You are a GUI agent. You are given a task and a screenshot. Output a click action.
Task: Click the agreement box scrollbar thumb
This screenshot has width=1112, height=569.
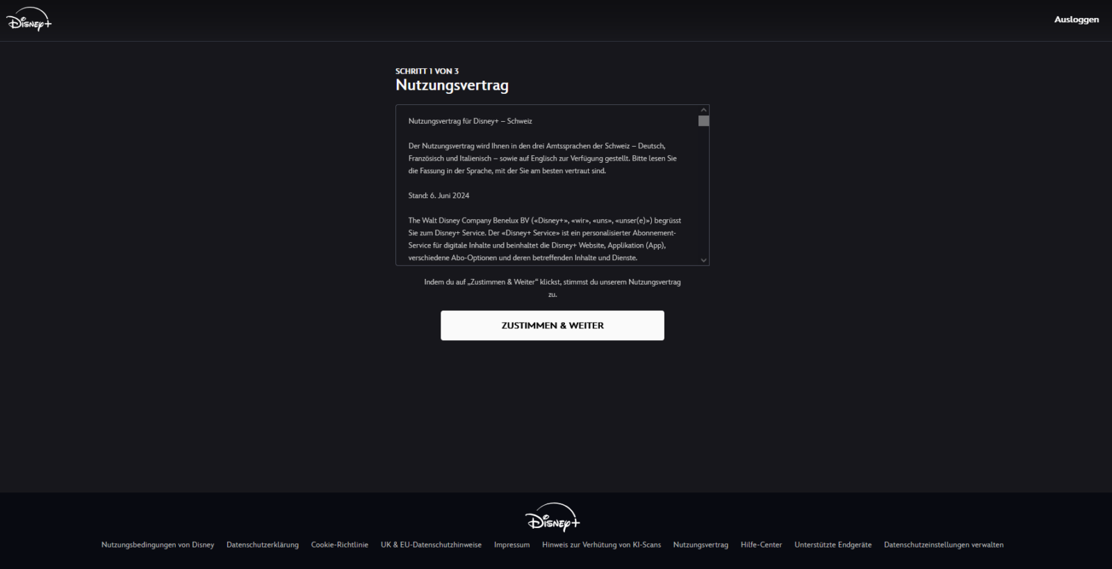[703, 121]
